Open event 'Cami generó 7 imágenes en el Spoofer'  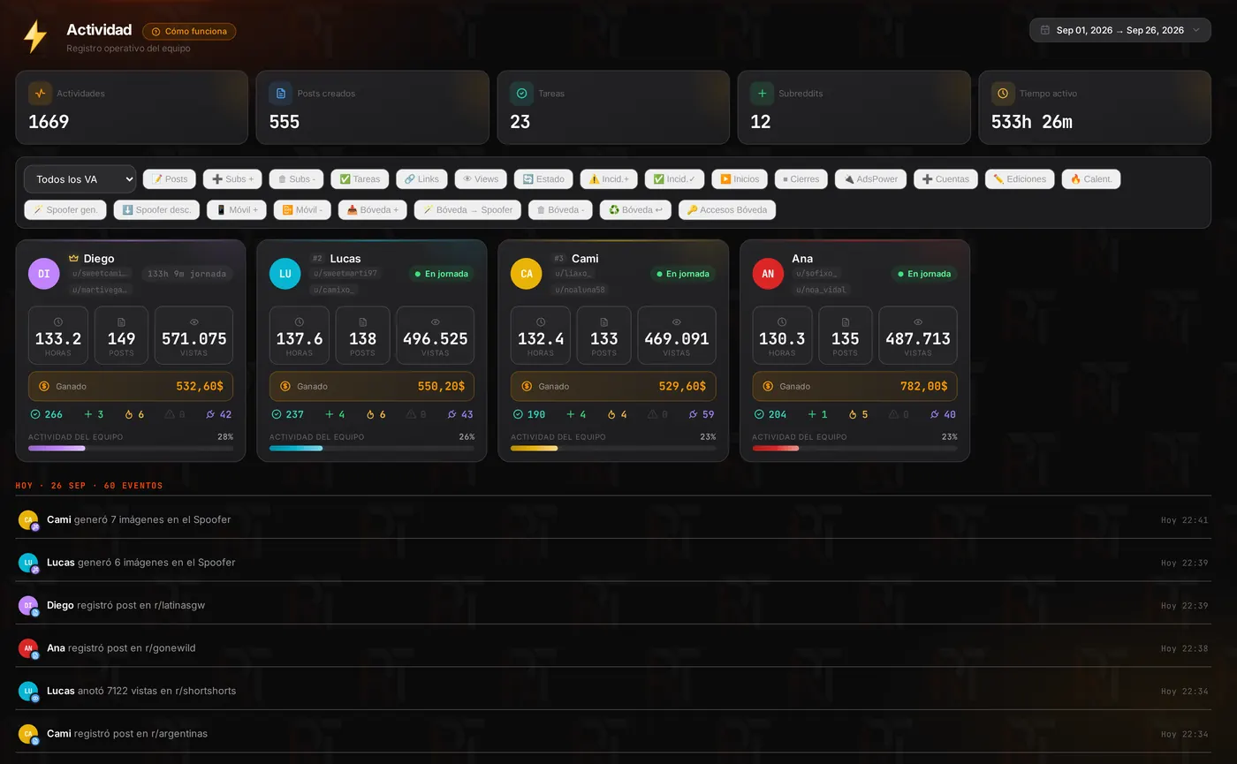[x=613, y=519]
